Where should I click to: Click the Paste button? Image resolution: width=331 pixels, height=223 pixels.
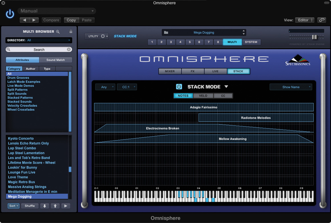click(x=87, y=20)
